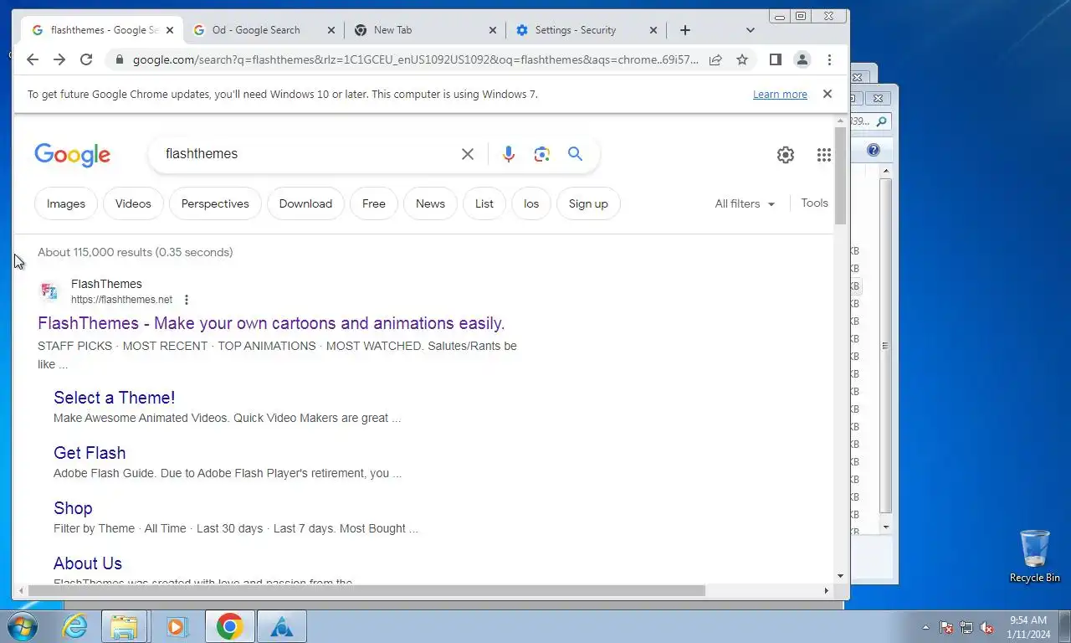Image resolution: width=1071 pixels, height=643 pixels.
Task: Reload the current page
Action: pyautogui.click(x=86, y=59)
